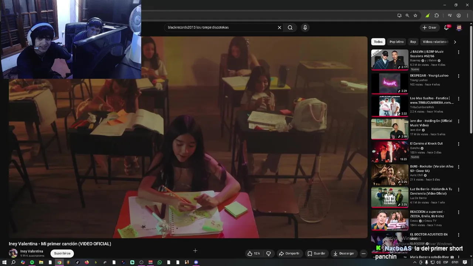The height and width of the screenshot is (266, 473).
Task: Open Spotify from the taskbar
Action: pyautogui.click(x=32, y=262)
